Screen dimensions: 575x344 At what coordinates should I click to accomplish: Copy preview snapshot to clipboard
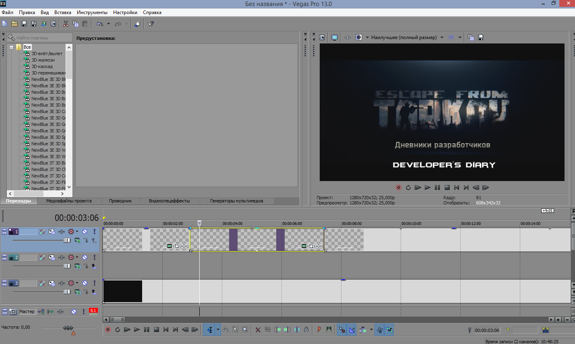tap(471, 37)
